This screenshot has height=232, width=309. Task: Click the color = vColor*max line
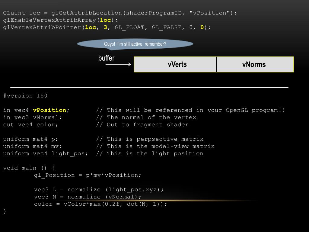pos(100,204)
